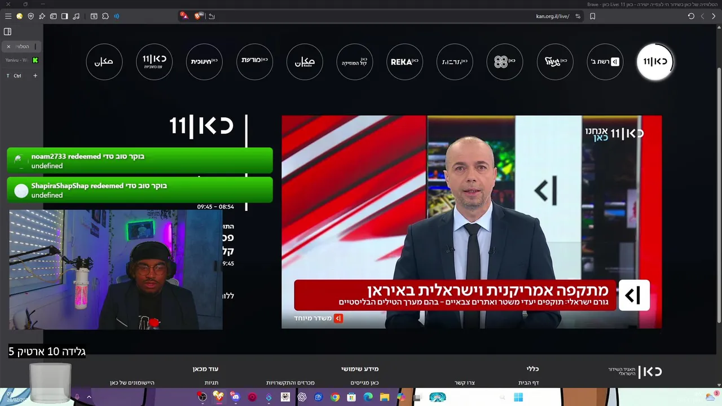The image size is (722, 406).
Task: Click the schedule time 09:45 - 08:54
Action: pyautogui.click(x=215, y=207)
